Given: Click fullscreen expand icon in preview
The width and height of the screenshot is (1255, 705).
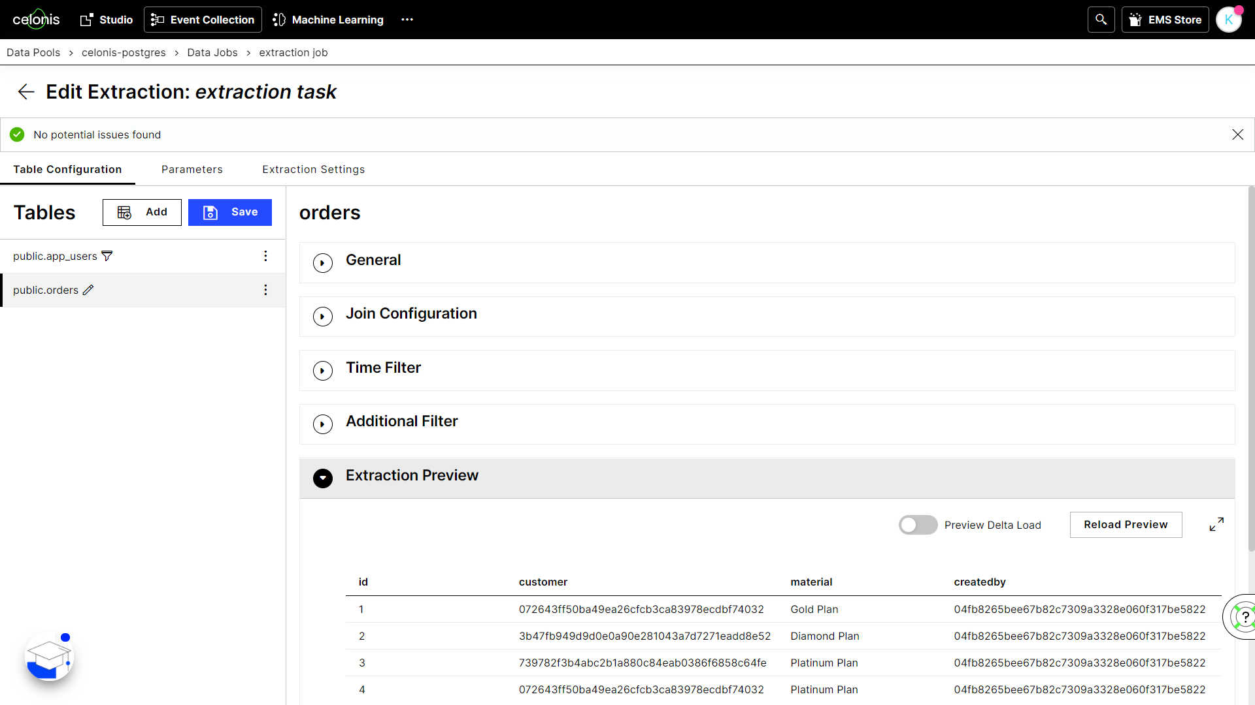Looking at the screenshot, I should coord(1216,524).
